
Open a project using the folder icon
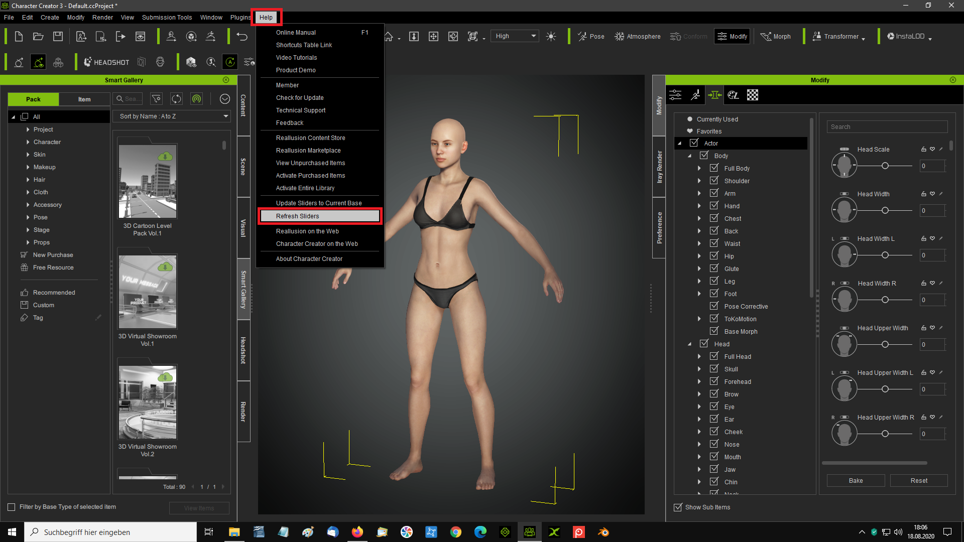[x=38, y=36]
